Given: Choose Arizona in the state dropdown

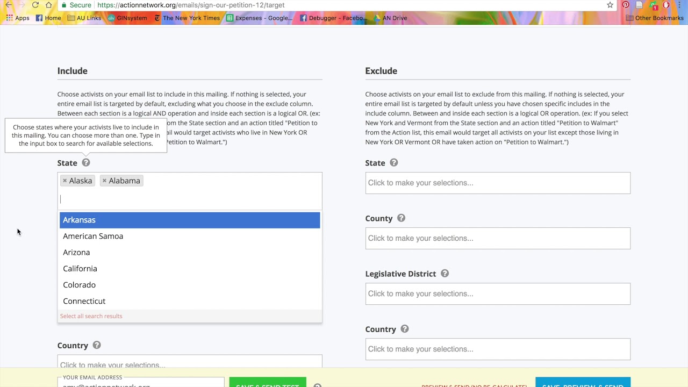Looking at the screenshot, I should point(190,252).
